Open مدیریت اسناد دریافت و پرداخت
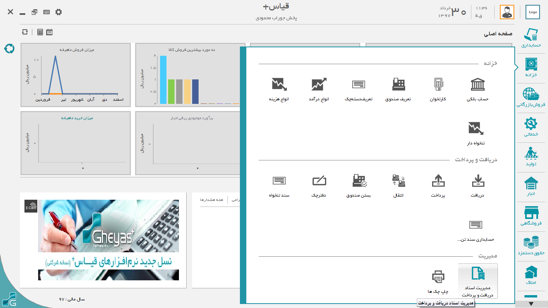The height and width of the screenshot is (308, 548). pyautogui.click(x=478, y=281)
